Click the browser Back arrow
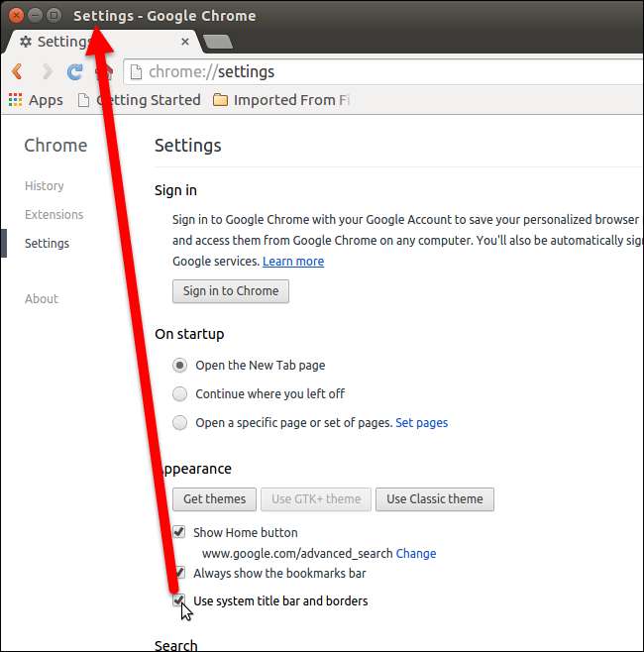The height and width of the screenshot is (652, 644). [x=17, y=71]
